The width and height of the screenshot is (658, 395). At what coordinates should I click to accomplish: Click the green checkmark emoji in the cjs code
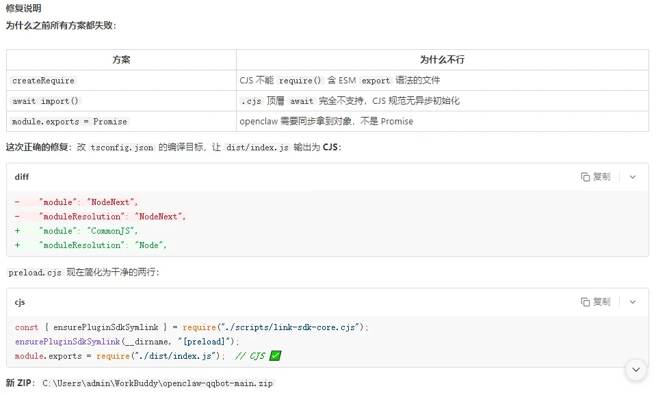pyautogui.click(x=276, y=356)
